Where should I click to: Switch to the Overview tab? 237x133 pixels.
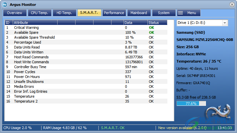click(x=15, y=13)
